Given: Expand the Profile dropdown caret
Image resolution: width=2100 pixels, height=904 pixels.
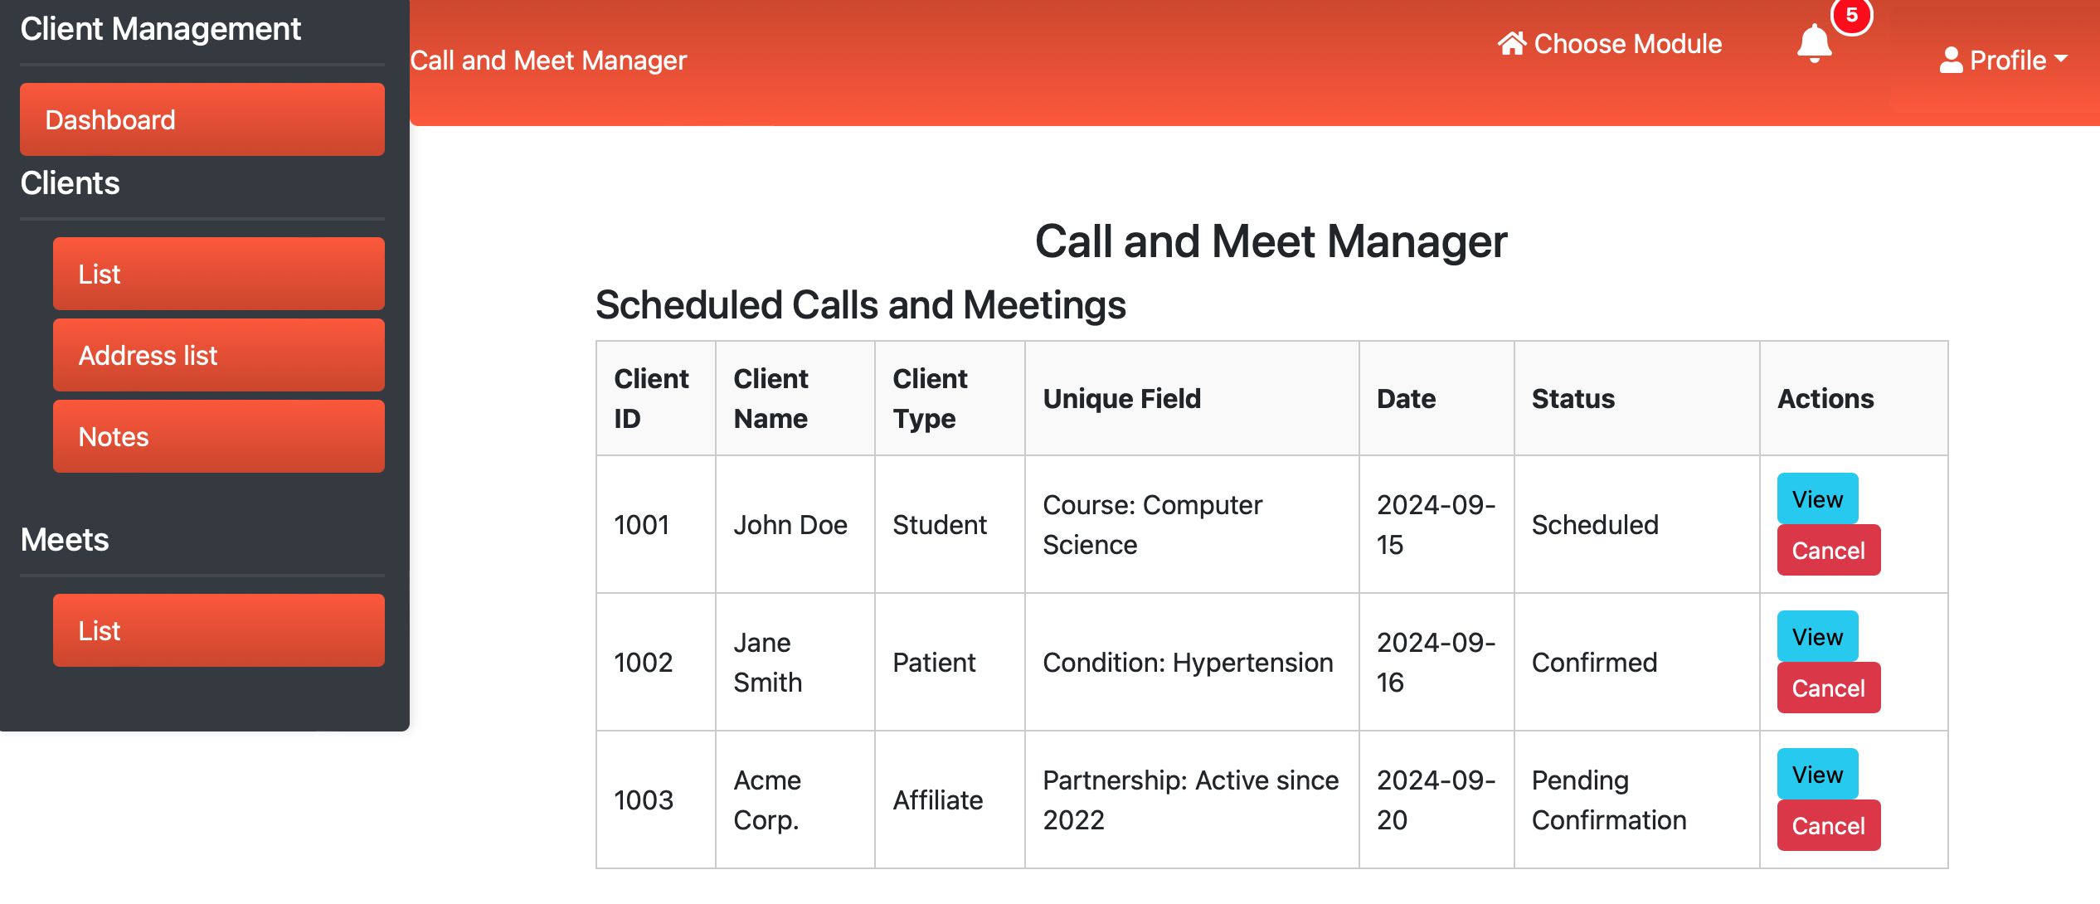Looking at the screenshot, I should pos(2062,60).
